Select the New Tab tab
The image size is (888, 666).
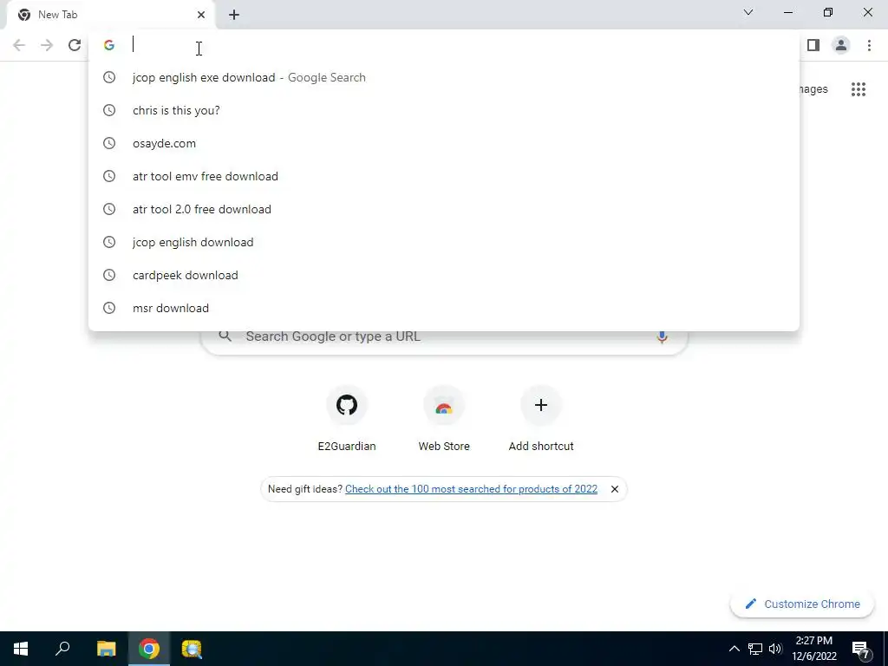(111, 15)
